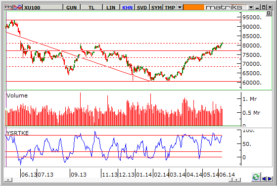The image size is (277, 186).
Task: Click the Matriks menu icon before the chart icon
Action: [9, 7]
